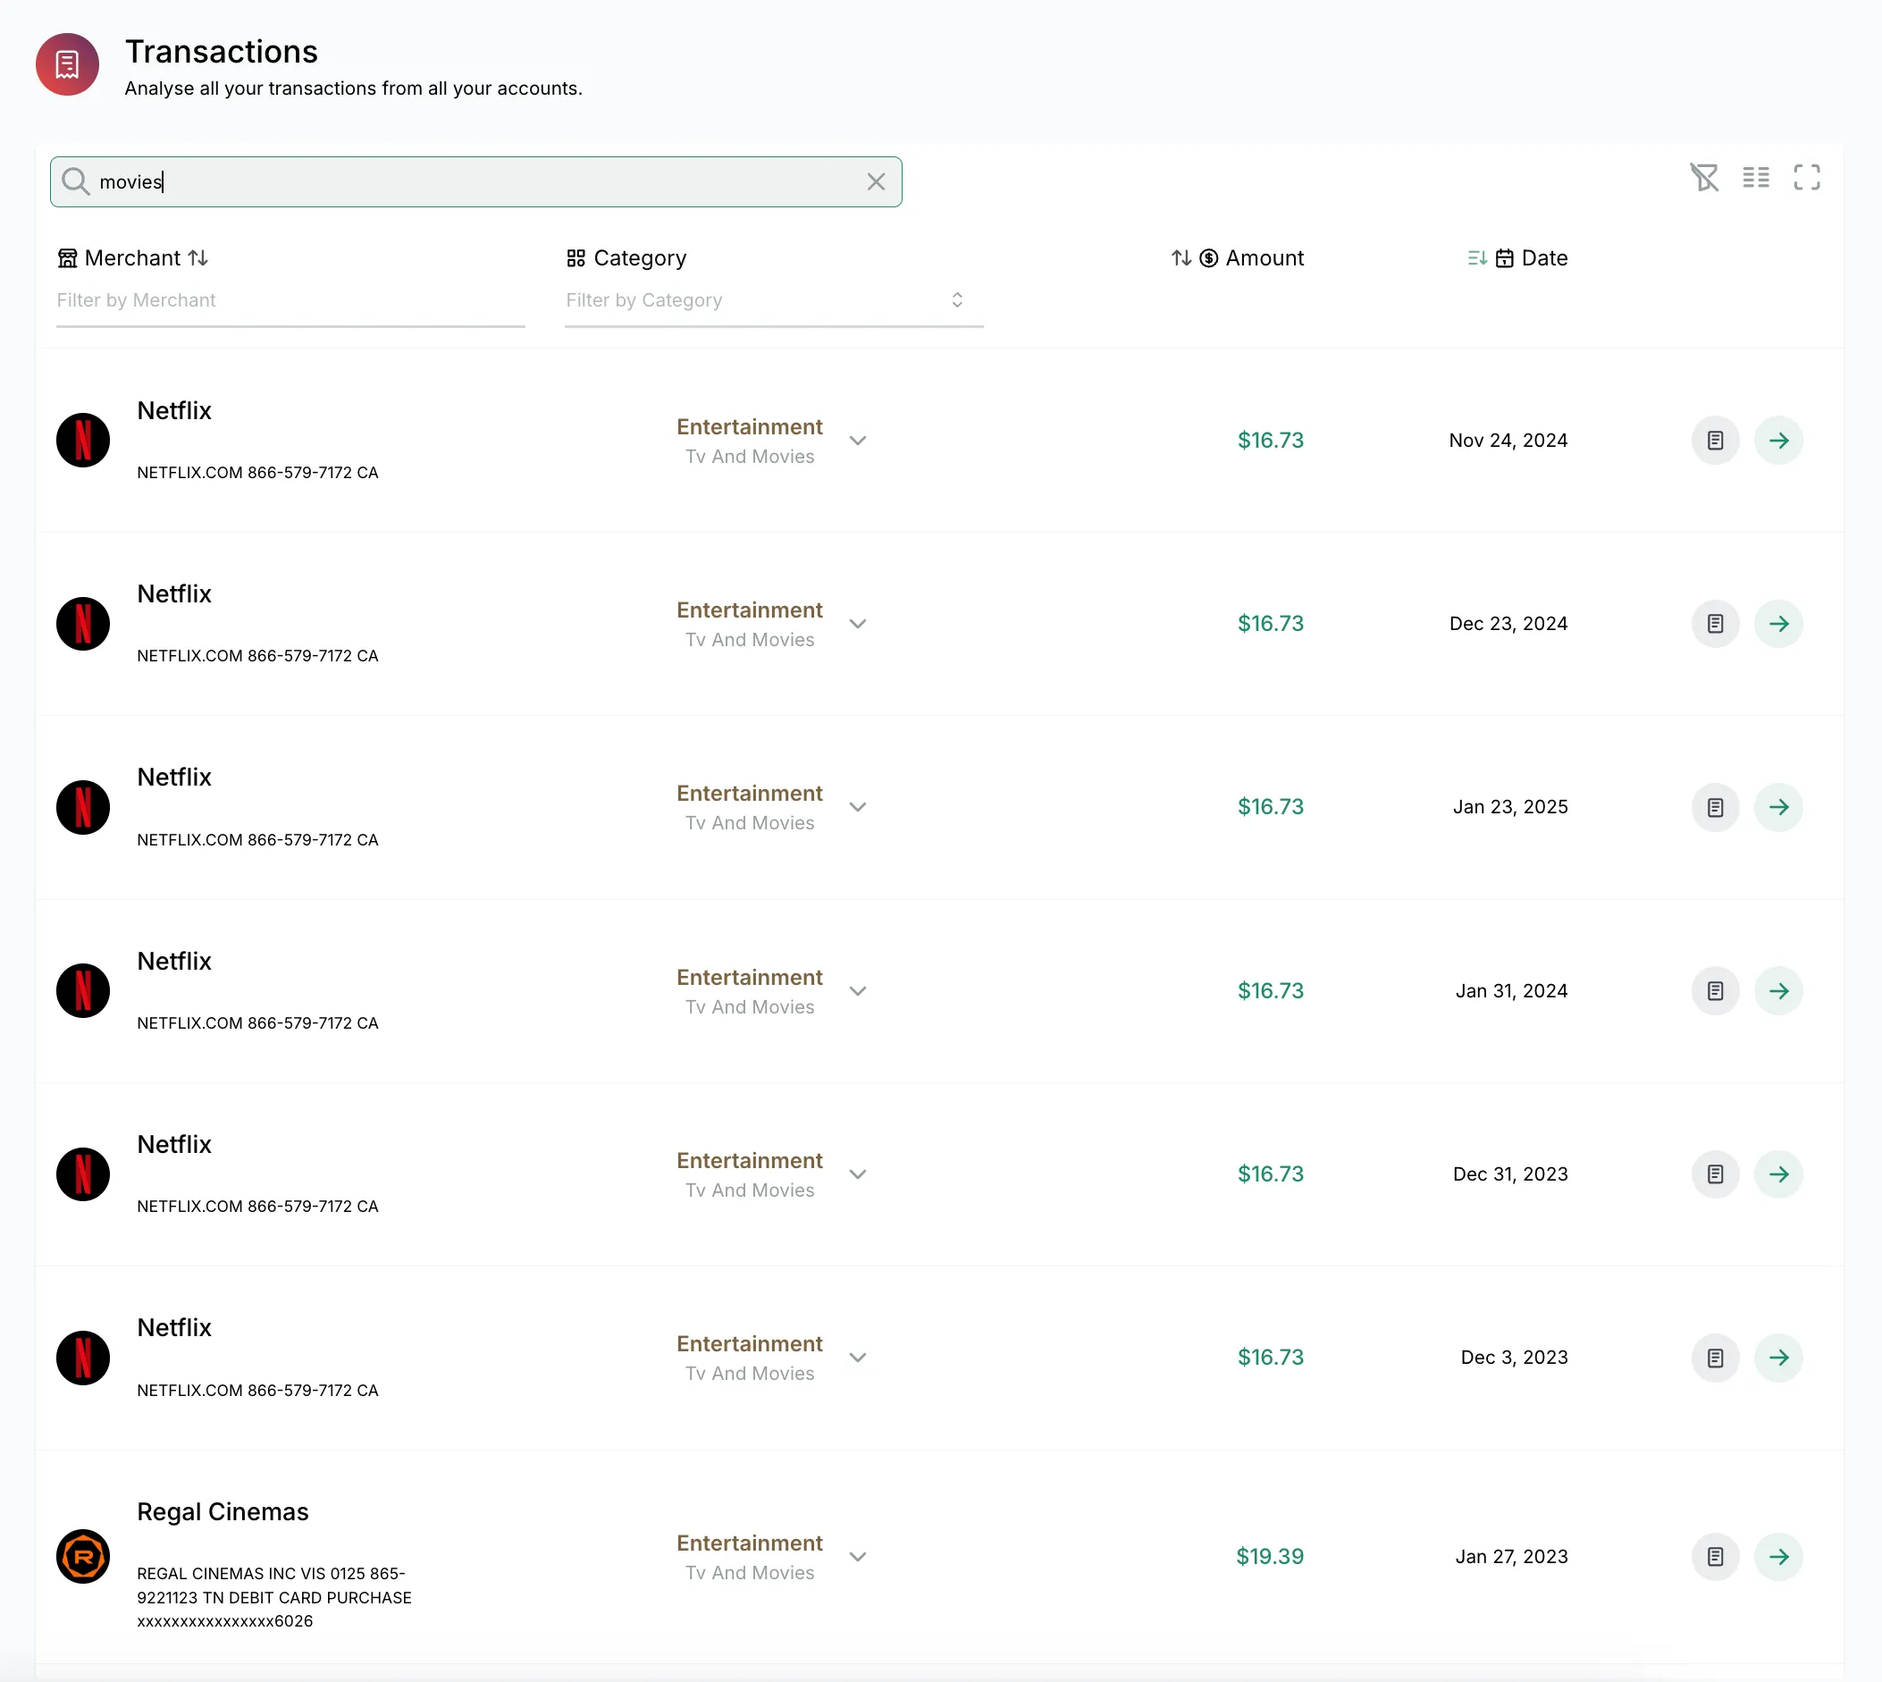Click the Transactions page heading

[x=222, y=52]
